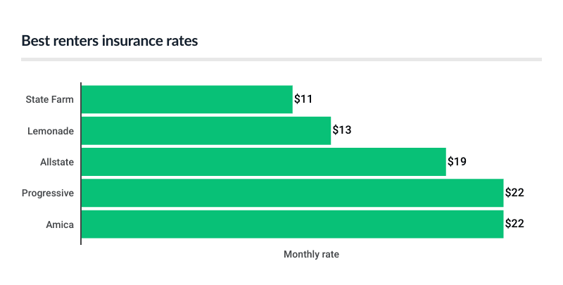Screen dimensions: 563x285
Task: Click the $22 value beside the Amica bar
Action: tap(514, 224)
